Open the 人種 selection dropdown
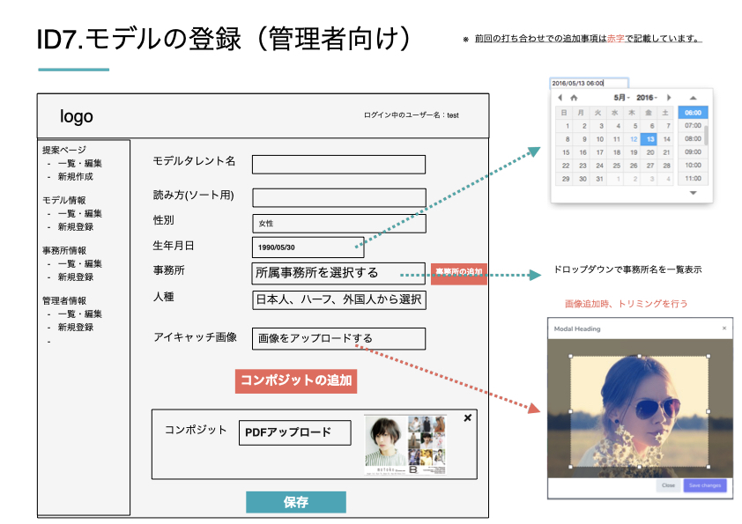This screenshot has width=742, height=524. (x=338, y=300)
